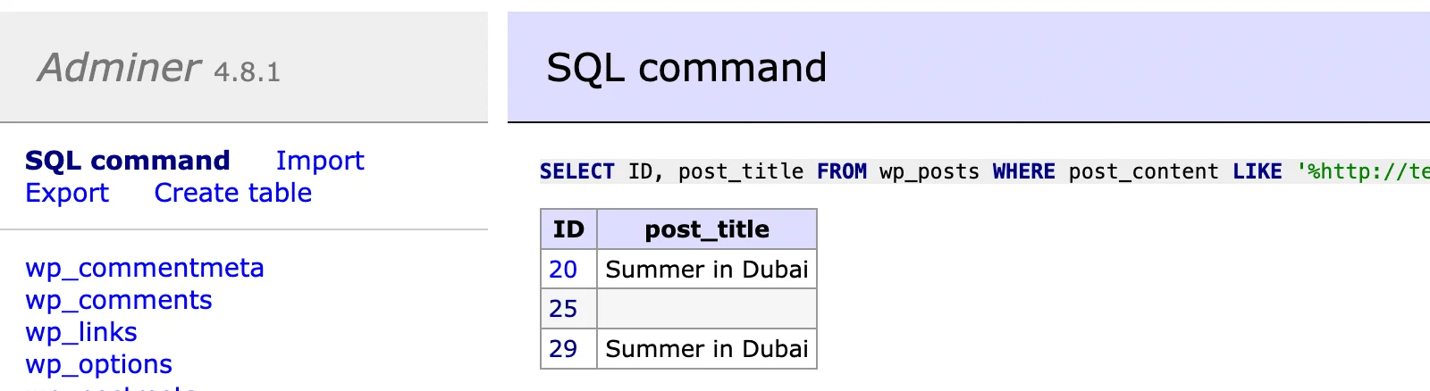Open the wp_comments table

tap(119, 300)
